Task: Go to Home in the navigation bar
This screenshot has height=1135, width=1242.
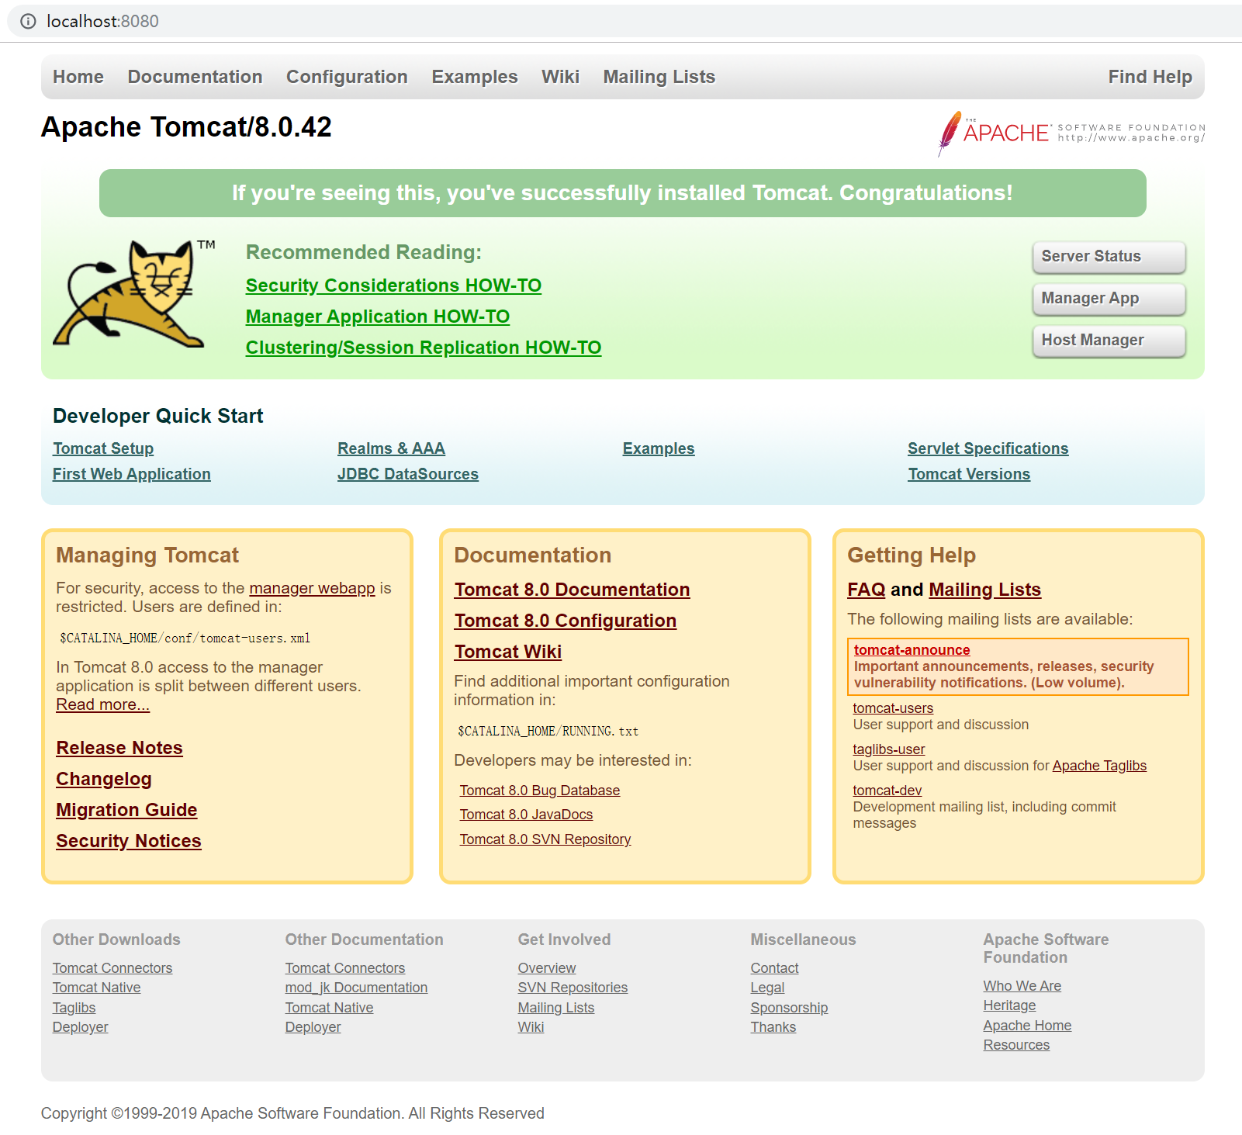Action: point(78,77)
